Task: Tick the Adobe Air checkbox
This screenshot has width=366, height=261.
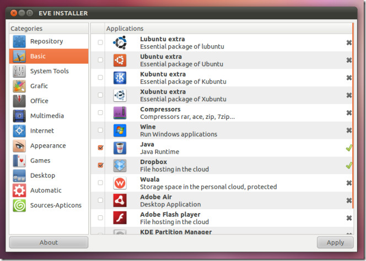Action: [x=100, y=200]
